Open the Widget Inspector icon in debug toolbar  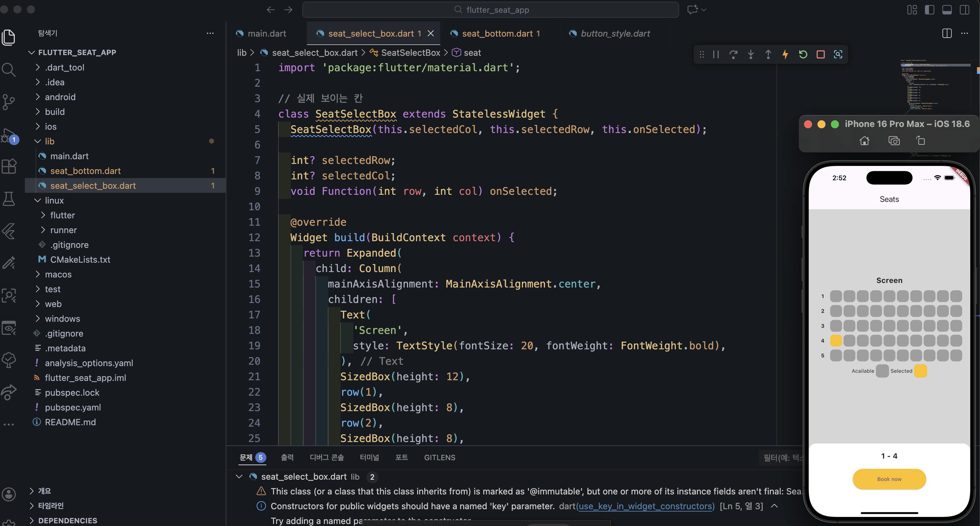[838, 54]
